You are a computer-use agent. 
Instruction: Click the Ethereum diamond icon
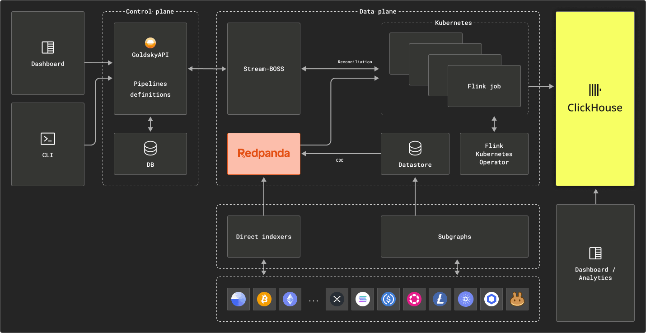pos(290,299)
